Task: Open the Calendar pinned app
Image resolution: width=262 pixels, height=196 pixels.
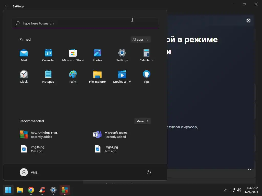Action: pyautogui.click(x=48, y=55)
